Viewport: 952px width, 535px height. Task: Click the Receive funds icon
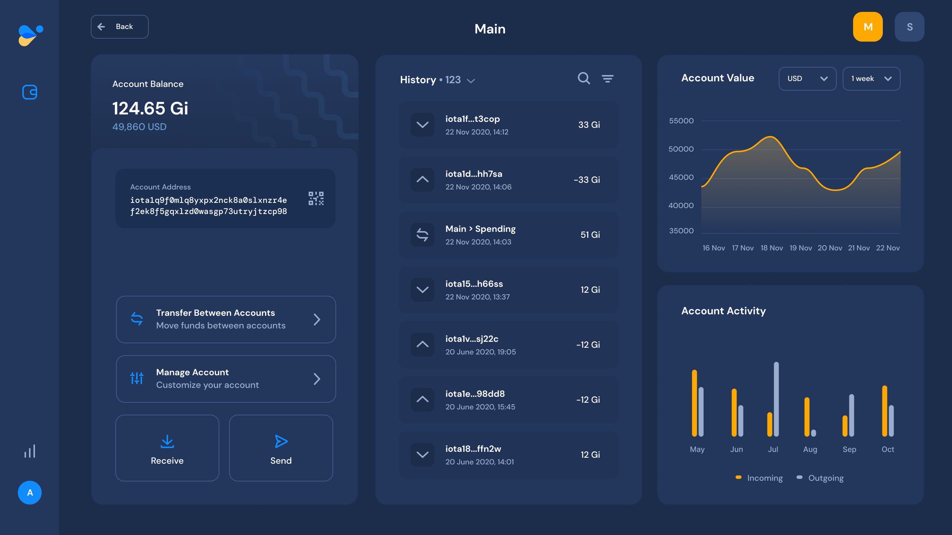(x=167, y=441)
